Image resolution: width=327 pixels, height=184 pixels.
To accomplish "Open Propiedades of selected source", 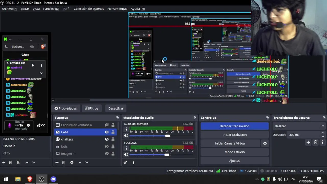I will coord(66,108).
